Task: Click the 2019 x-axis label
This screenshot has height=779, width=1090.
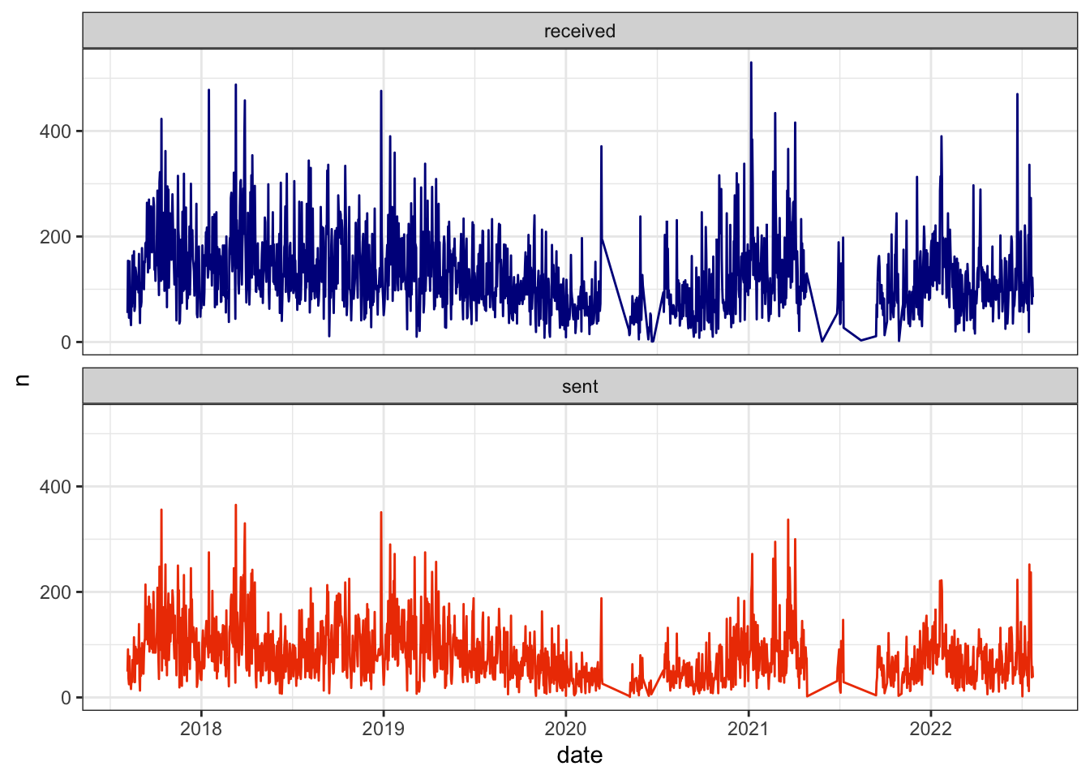Action: tap(384, 728)
